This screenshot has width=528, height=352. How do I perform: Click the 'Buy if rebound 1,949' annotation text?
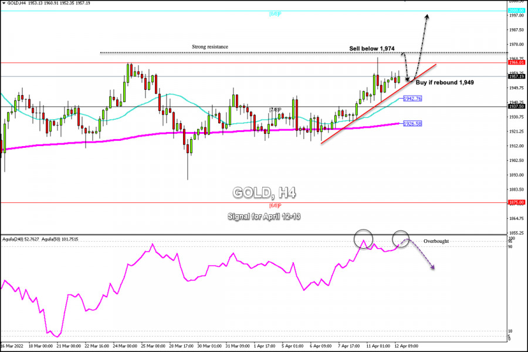(445, 83)
